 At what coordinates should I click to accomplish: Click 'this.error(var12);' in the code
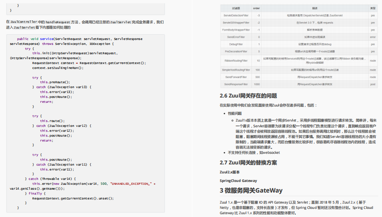click(x=57, y=131)
